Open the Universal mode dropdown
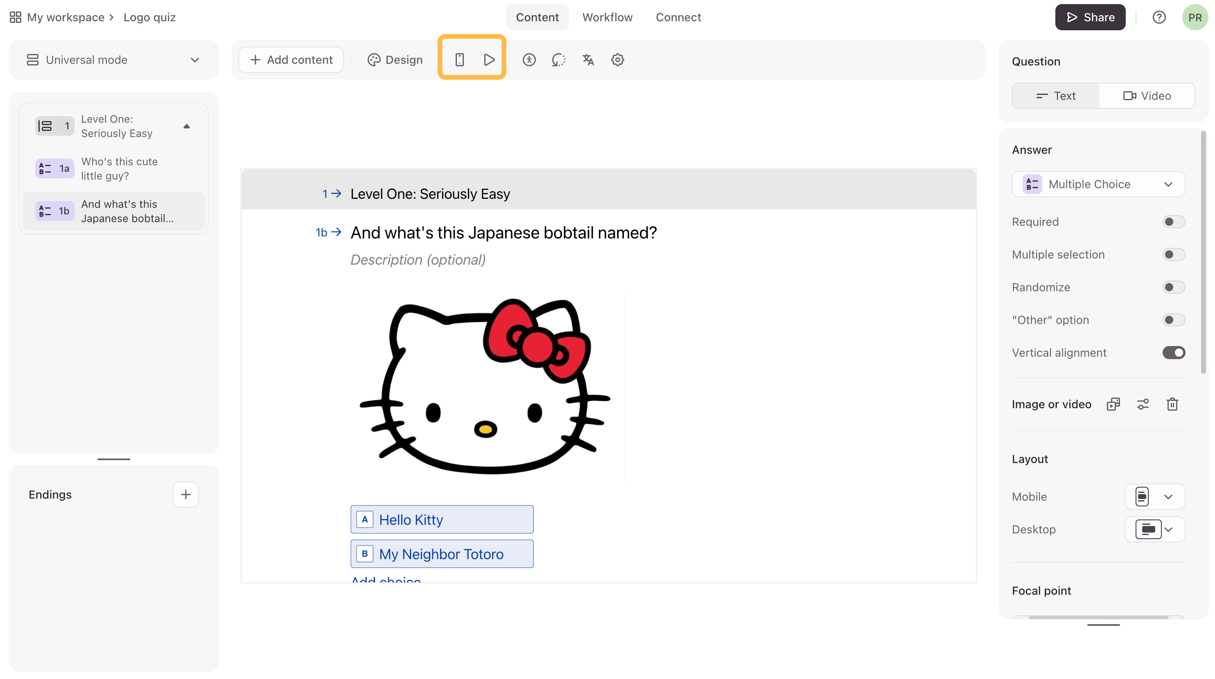This screenshot has width=1215, height=679. (x=114, y=60)
